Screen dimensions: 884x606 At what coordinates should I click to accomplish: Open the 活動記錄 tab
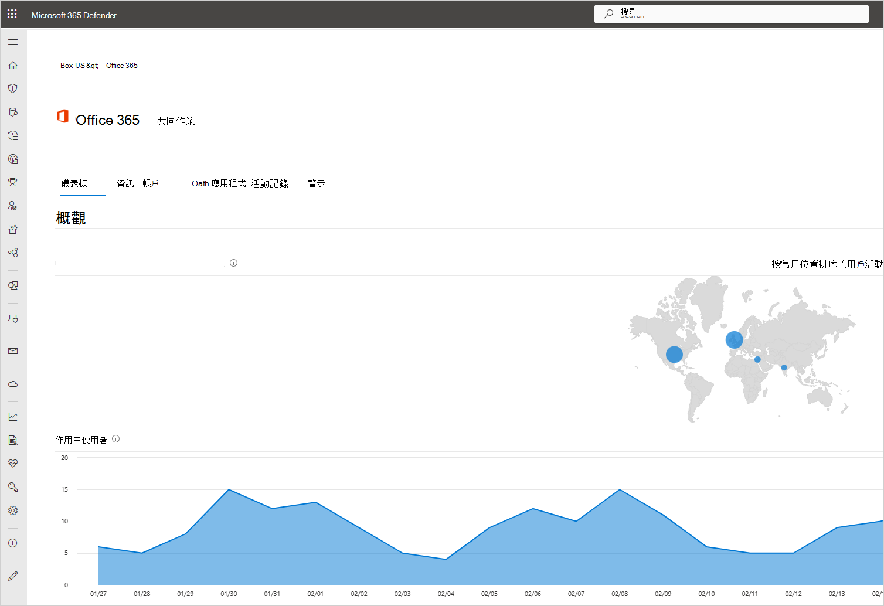pyautogui.click(x=270, y=183)
